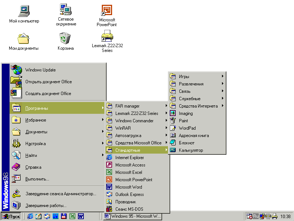Select Справка in the Start menu

(x=57, y=167)
